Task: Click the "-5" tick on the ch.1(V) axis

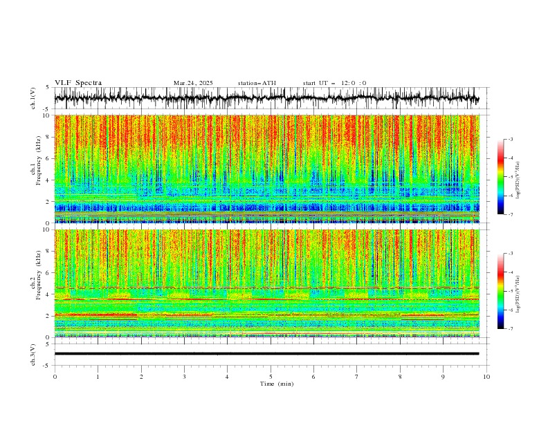Action: coord(47,109)
